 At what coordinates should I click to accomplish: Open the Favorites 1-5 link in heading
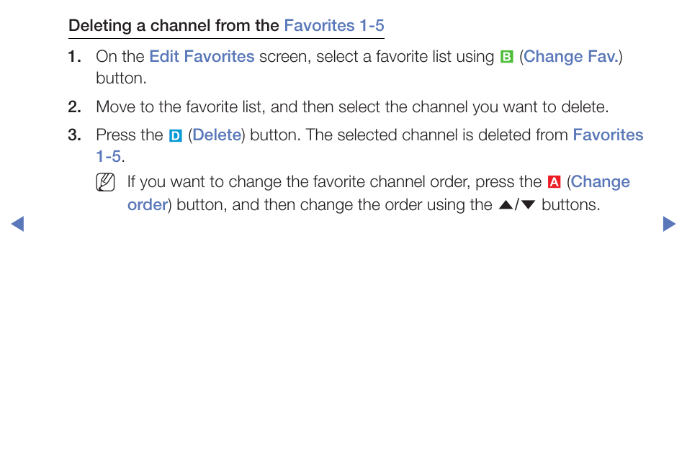point(334,25)
